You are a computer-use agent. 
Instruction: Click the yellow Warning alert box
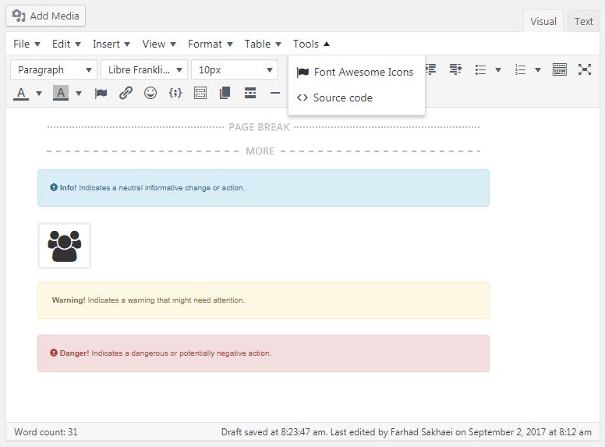click(x=264, y=300)
